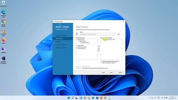Open Google Chrome desktop shortcut
Image resolution: width=178 pixels, height=100 pixels.
point(3,23)
